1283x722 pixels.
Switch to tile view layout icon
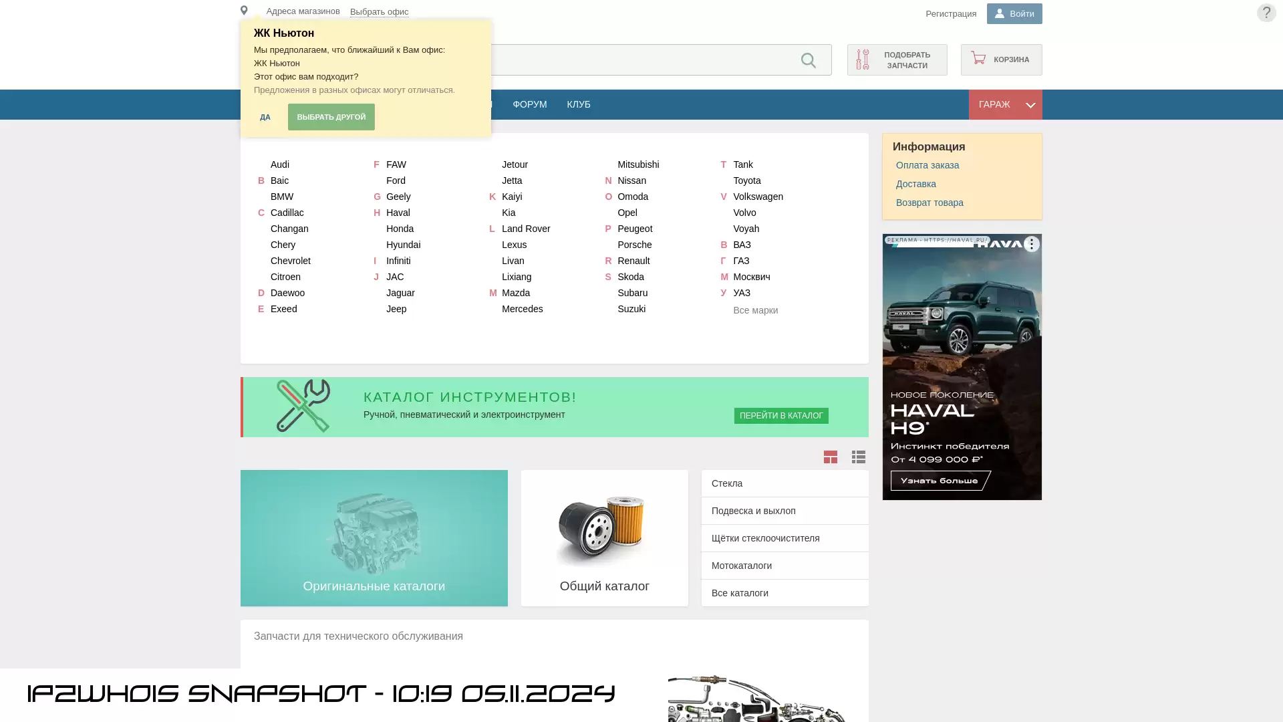831,457
